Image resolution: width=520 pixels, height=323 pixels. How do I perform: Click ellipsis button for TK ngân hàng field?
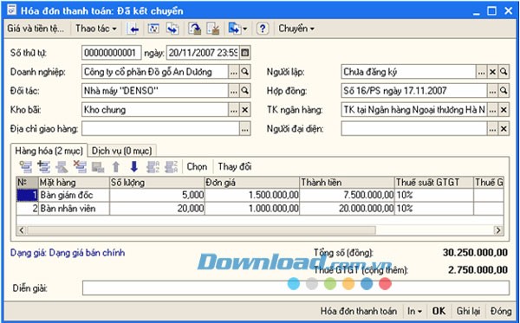click(x=492, y=110)
